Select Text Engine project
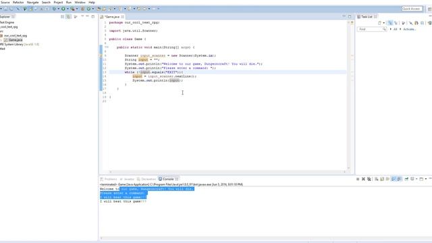432x243 pixels. point(7,22)
